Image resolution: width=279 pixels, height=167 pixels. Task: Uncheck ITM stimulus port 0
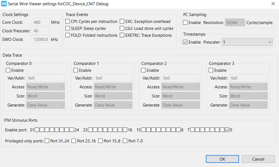pyautogui.click(x=227, y=130)
